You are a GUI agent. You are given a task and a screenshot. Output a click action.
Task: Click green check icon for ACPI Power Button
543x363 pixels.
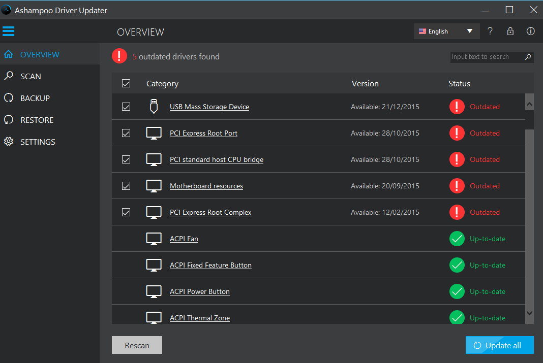click(x=457, y=291)
